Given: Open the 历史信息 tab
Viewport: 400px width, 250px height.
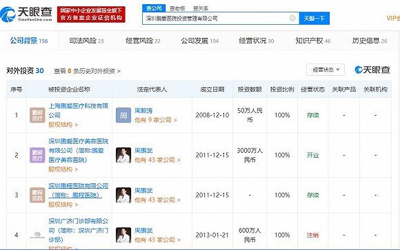Looking at the screenshot, I should coord(370,41).
